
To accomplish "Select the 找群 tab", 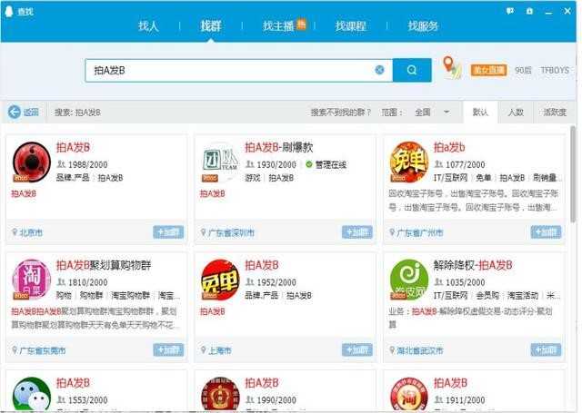I will click(211, 26).
